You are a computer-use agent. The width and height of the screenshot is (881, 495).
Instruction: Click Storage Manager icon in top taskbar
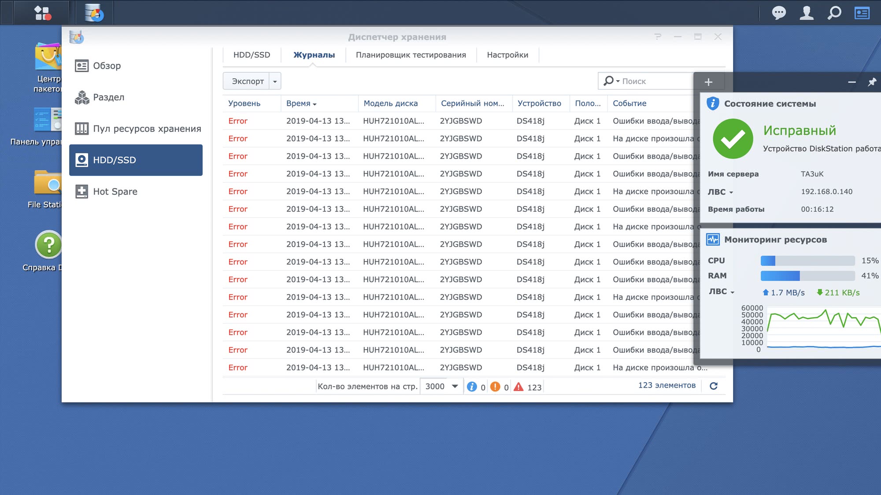pos(94,13)
